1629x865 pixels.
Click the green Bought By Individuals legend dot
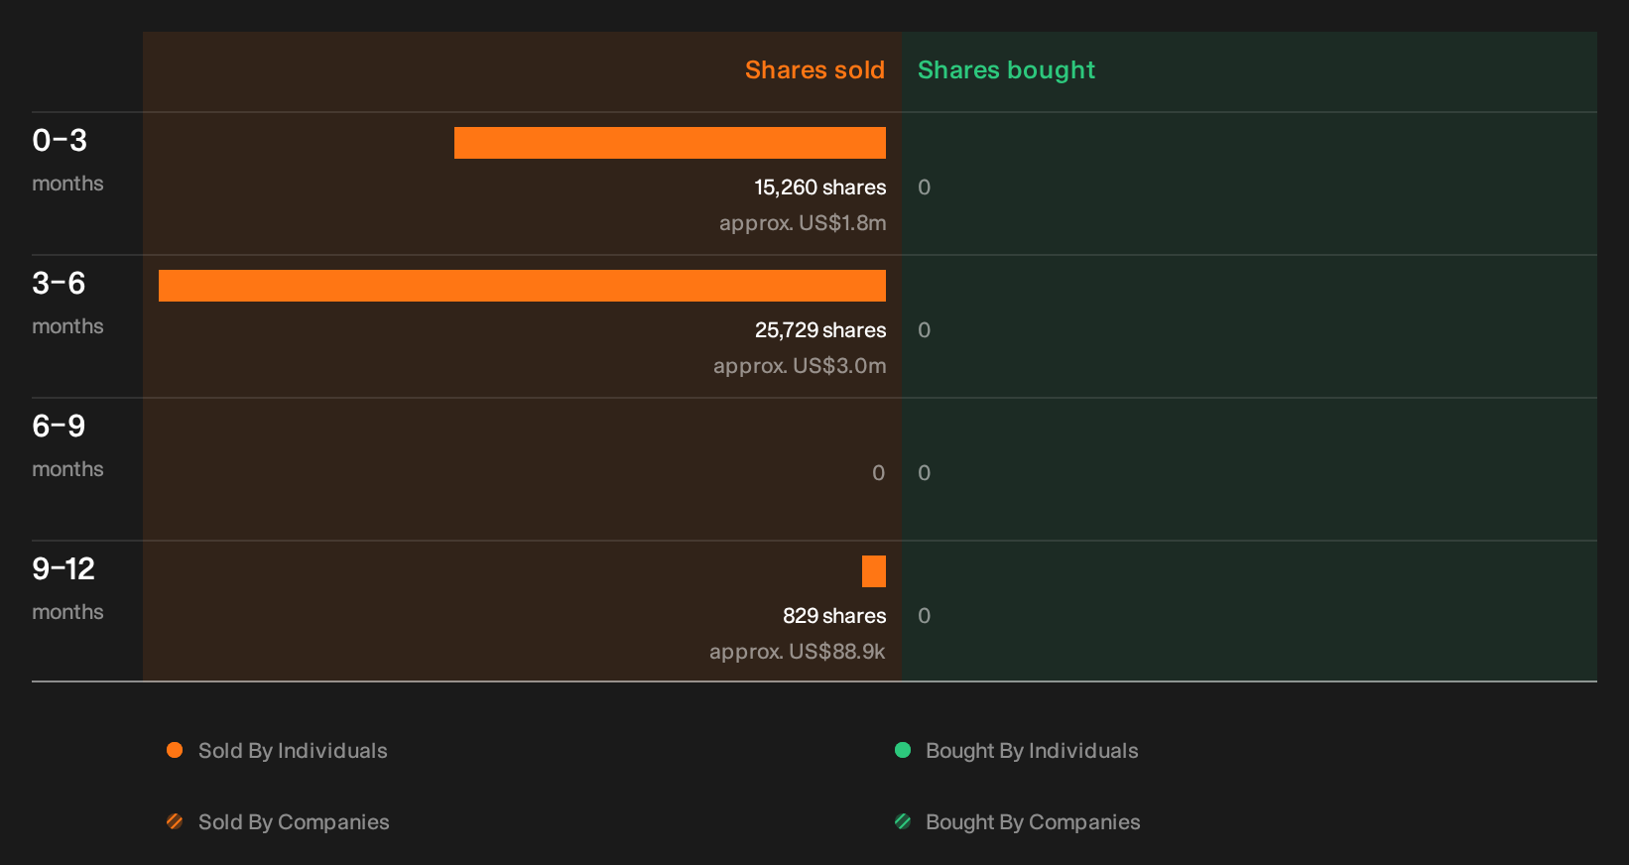903,750
